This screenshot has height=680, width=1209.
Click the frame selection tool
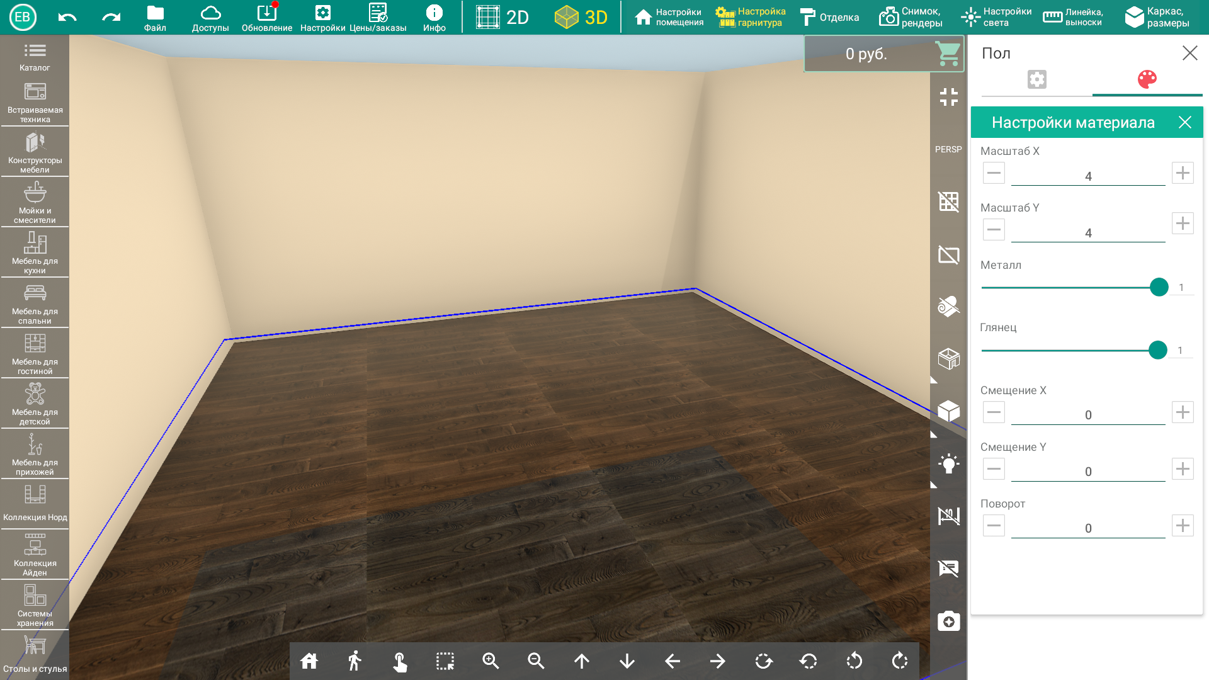[x=445, y=660]
